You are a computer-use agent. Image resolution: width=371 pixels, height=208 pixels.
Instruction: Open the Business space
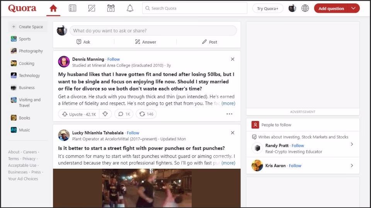[x=23, y=87]
